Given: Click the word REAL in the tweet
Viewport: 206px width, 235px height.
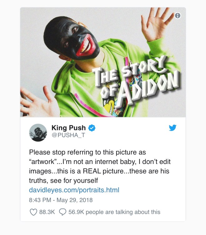Looking at the screenshot, I should click(x=92, y=171).
